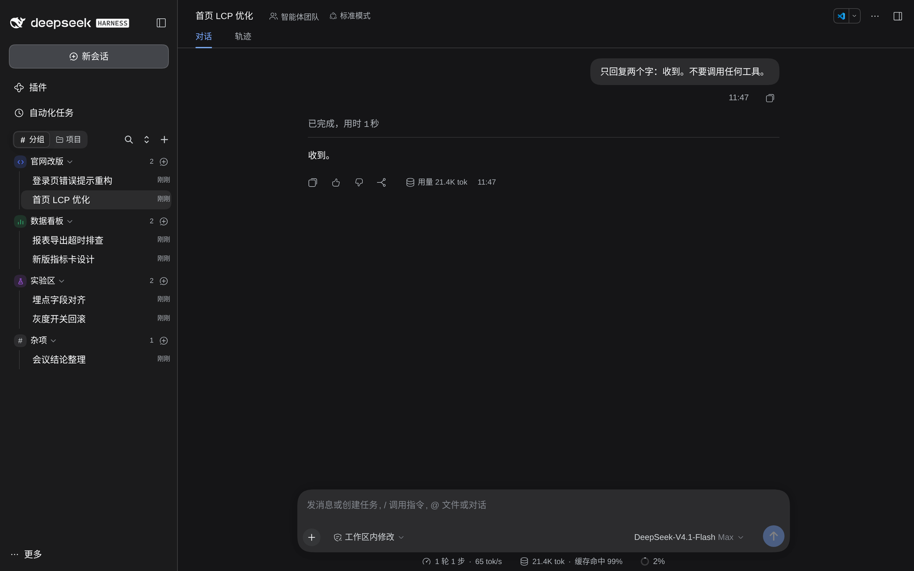Click the 2% context usage indicator

653,562
